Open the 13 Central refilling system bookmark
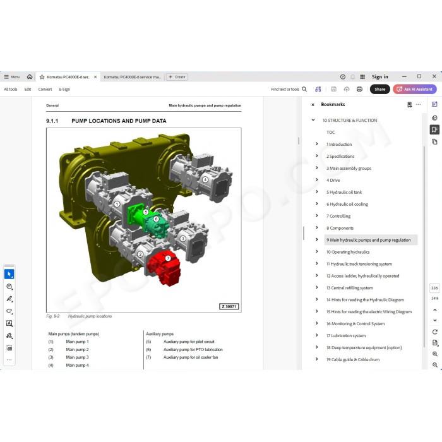Screen dimensions: 442x442 [350, 288]
